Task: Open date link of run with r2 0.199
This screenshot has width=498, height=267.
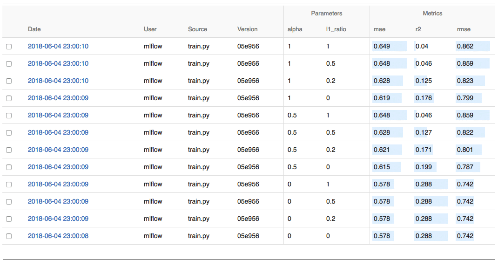Action: pos(58,167)
